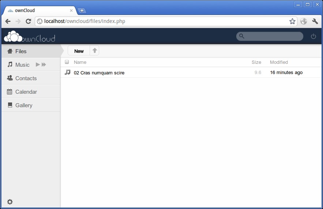
Task: Click the New button to create a file
Action: coord(79,51)
